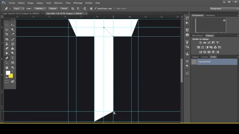
Task: Open the Actions panel play icon
Action: [x=187, y=23]
